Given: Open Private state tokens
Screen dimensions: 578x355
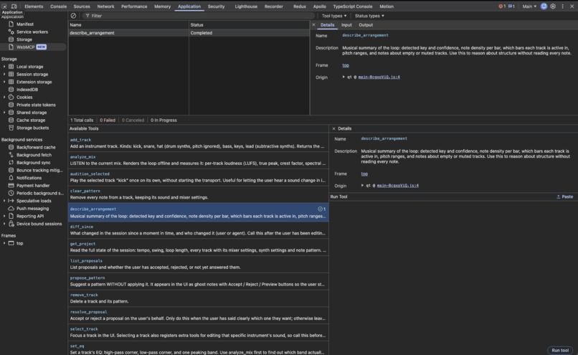Looking at the screenshot, I should point(36,105).
